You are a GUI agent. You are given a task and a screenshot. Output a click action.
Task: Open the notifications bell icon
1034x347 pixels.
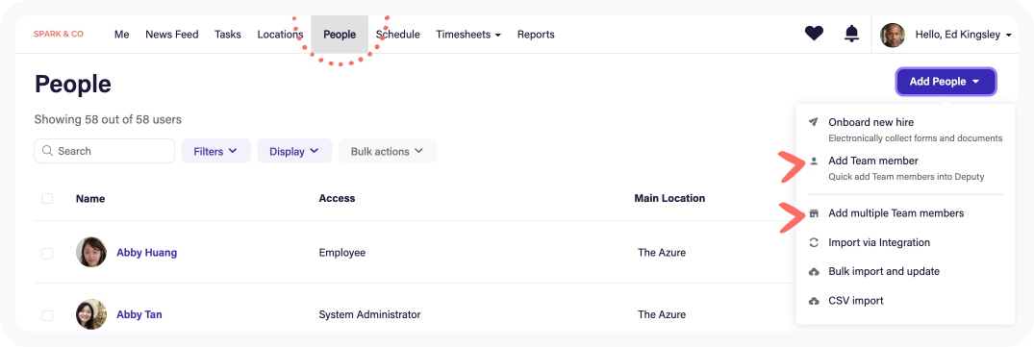[852, 34]
